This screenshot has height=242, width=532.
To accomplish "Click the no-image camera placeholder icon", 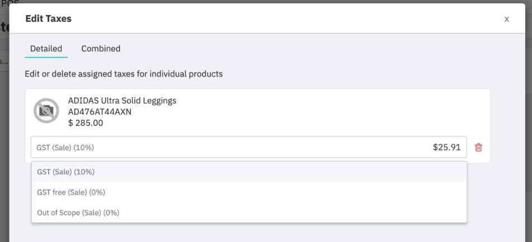I will coord(46,111).
